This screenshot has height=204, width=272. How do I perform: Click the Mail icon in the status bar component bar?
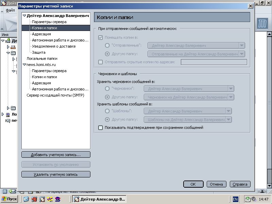(12, 191)
